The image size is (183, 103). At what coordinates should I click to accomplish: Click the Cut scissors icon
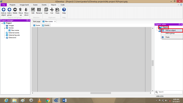coord(52,10)
